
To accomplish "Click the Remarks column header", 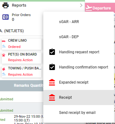I will point(21,86).
